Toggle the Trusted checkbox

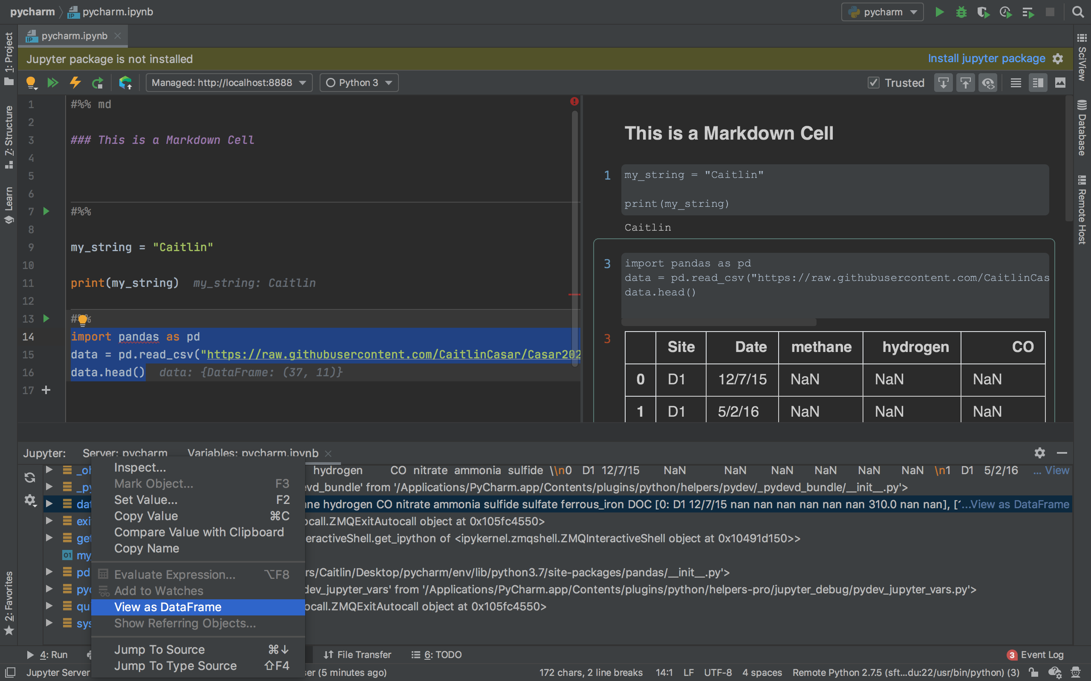tap(873, 83)
